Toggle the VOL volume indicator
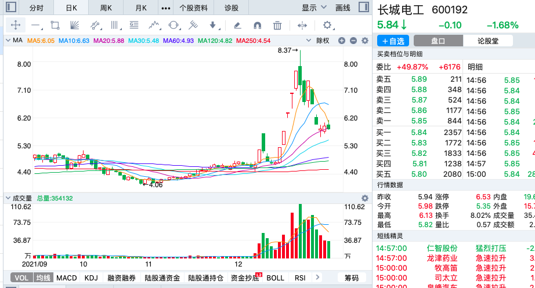535x288 pixels. click(21, 278)
